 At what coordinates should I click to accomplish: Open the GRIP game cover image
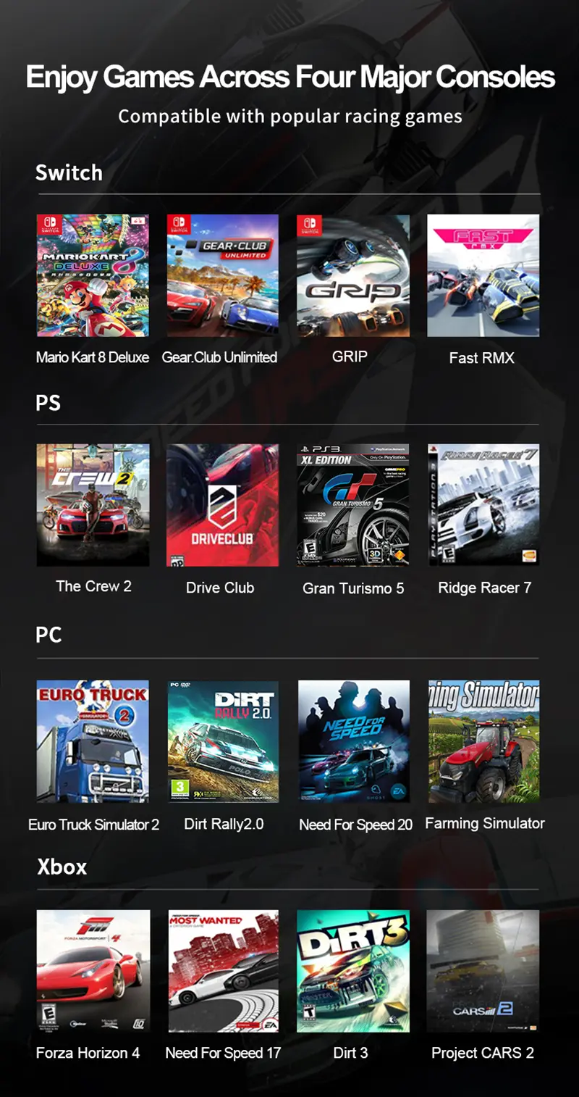tap(353, 275)
